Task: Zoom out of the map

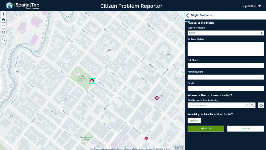Action: [x=3, y=25]
